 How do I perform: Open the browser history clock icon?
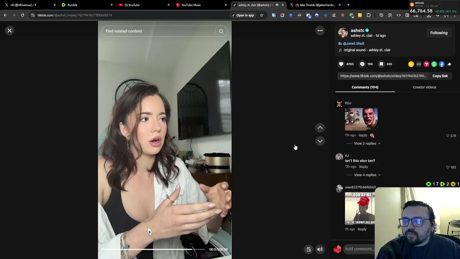(381, 15)
